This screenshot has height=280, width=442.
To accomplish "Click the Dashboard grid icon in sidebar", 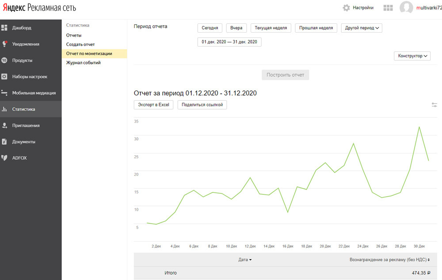I will coord(4,28).
